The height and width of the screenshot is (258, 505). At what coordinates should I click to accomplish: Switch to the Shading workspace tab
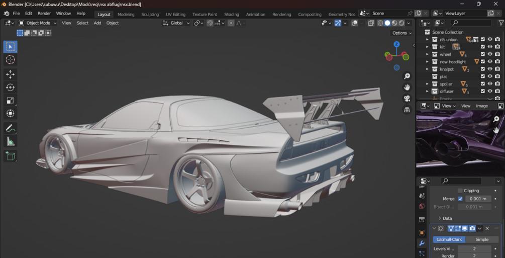tap(232, 14)
